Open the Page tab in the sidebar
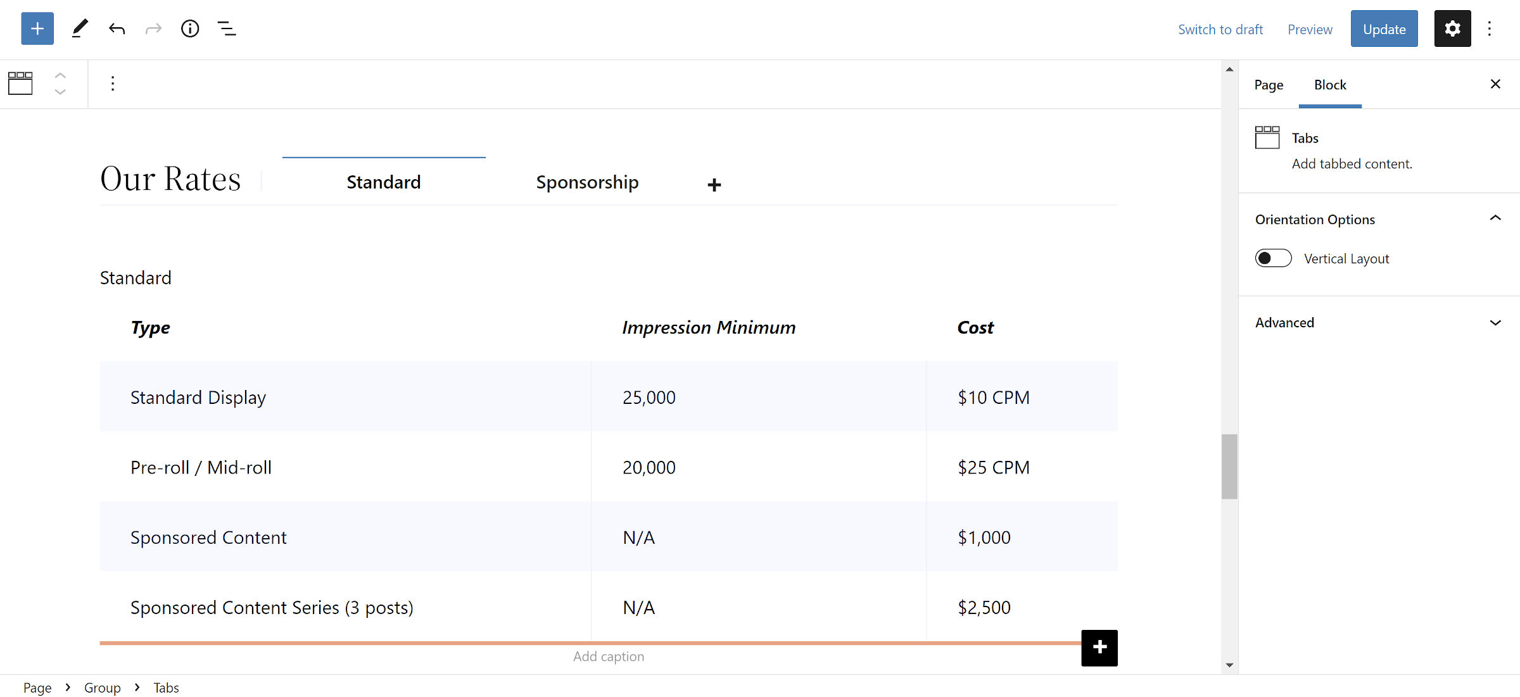This screenshot has height=697, width=1520. 1269,84
